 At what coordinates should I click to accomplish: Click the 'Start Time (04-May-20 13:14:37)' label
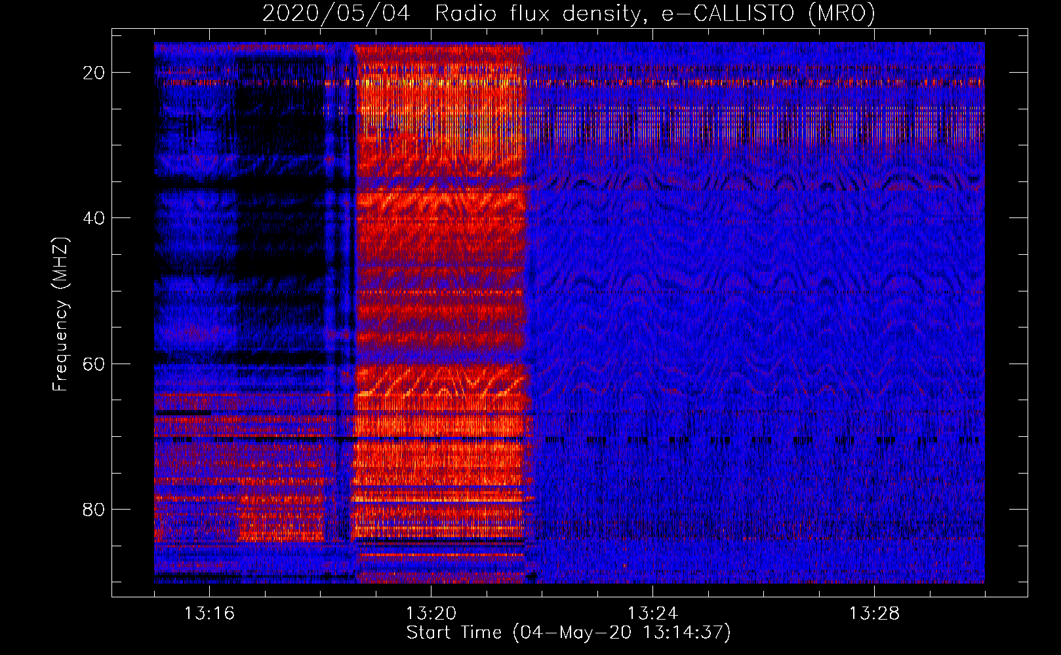coord(569,633)
